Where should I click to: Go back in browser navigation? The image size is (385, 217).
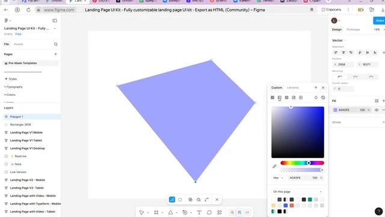(6, 10)
